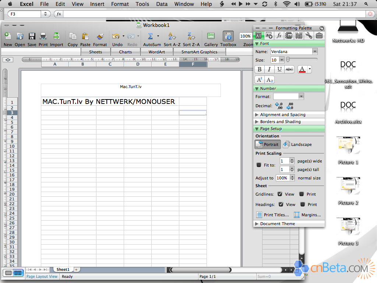Switch to the WordArt tab

pyautogui.click(x=156, y=52)
